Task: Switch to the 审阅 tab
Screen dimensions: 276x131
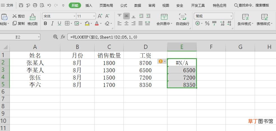Action: click(152, 5)
